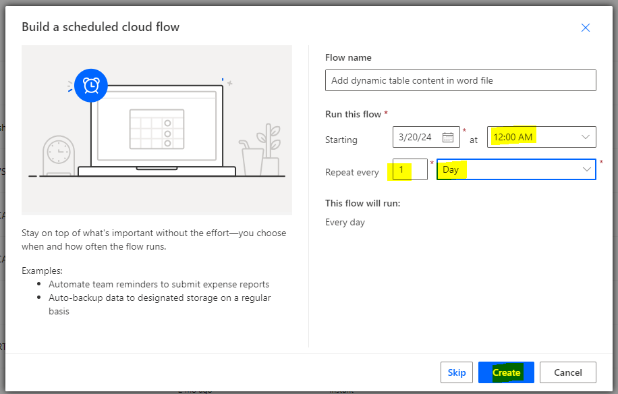Focus the Repeat every interval box
The width and height of the screenshot is (618, 394).
[x=410, y=169]
